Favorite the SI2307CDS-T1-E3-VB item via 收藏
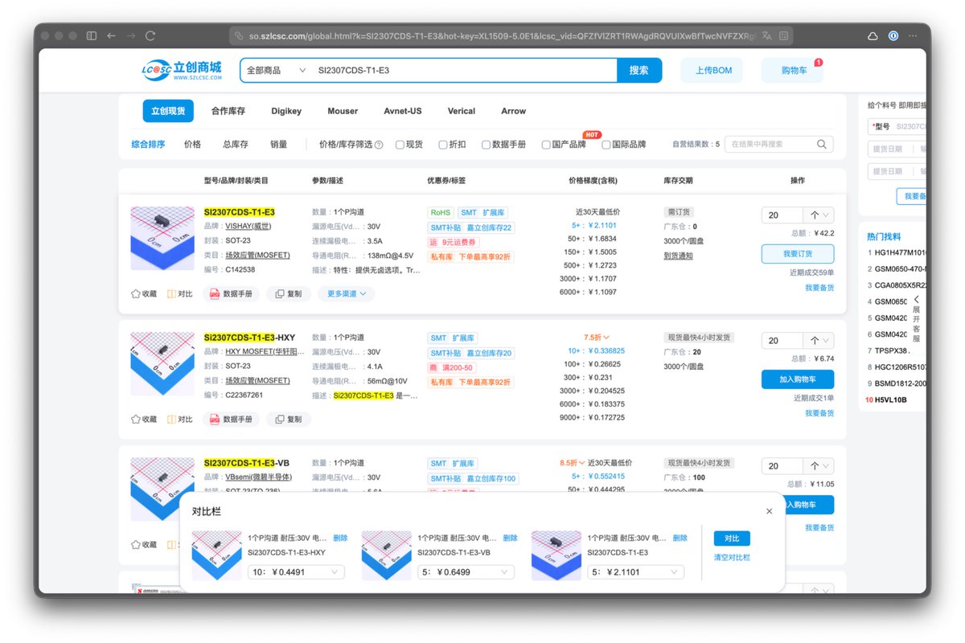 tap(144, 545)
